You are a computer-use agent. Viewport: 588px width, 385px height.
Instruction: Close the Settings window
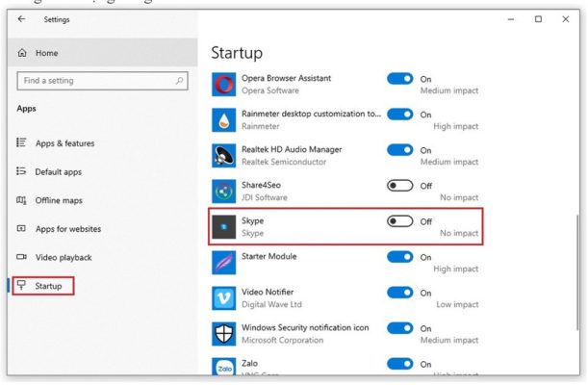click(x=566, y=19)
